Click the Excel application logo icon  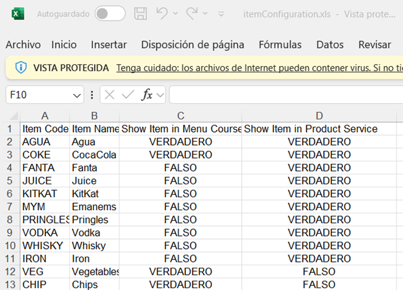(x=19, y=14)
